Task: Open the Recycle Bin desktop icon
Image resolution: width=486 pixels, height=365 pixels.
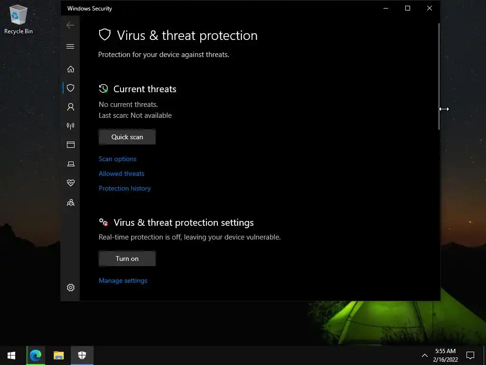Action: (19, 19)
